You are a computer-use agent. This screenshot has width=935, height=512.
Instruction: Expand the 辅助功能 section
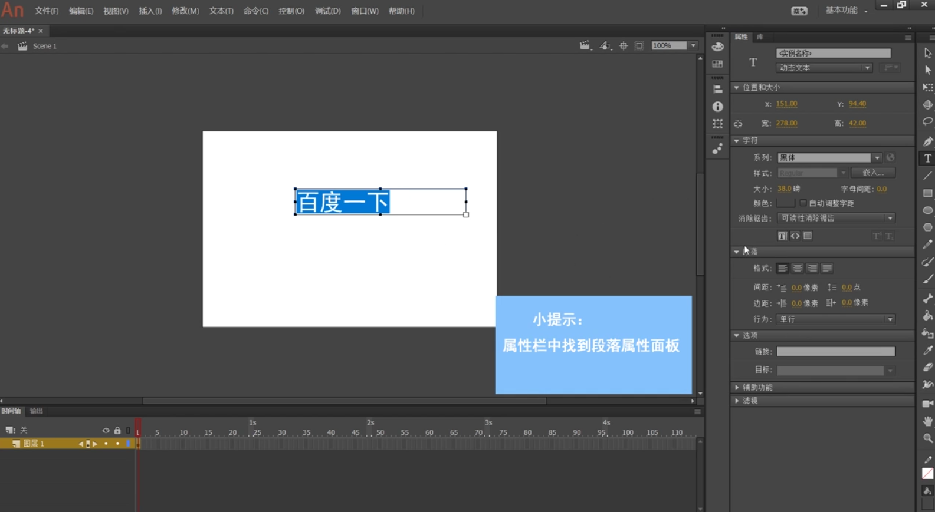737,388
